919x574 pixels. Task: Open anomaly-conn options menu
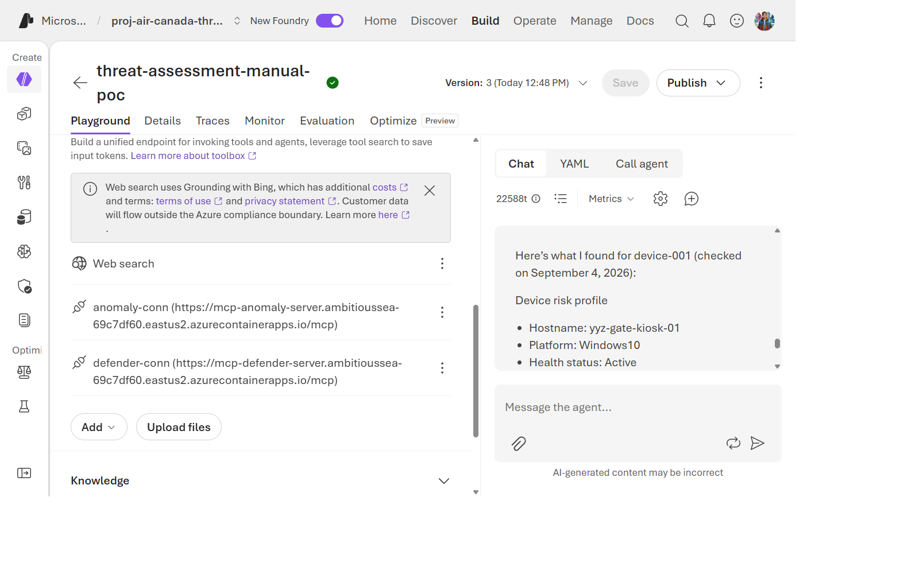[442, 312]
